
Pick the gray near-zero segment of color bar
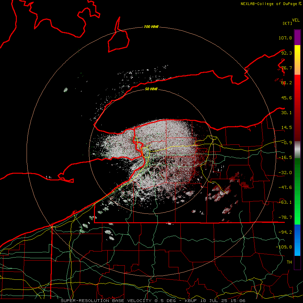pyautogui.click(x=297, y=150)
